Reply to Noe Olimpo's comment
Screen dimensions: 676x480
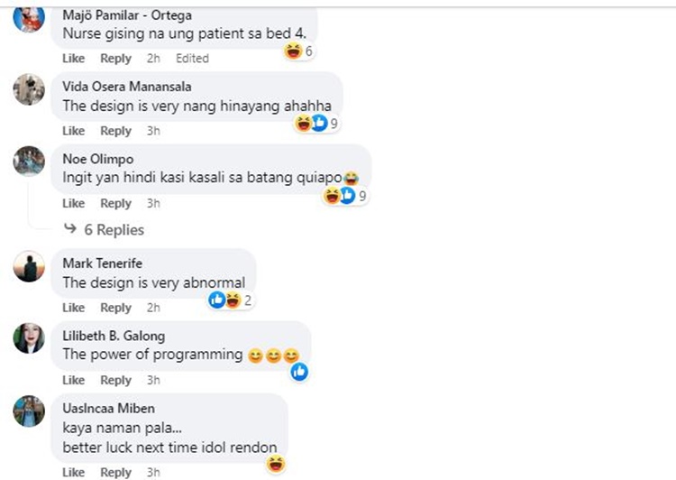pos(115,203)
